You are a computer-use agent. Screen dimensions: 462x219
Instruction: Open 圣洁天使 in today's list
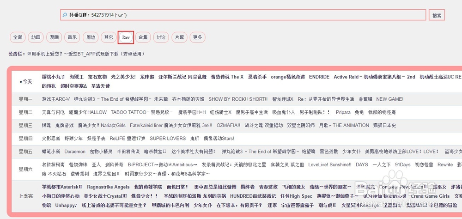pos(100,86)
